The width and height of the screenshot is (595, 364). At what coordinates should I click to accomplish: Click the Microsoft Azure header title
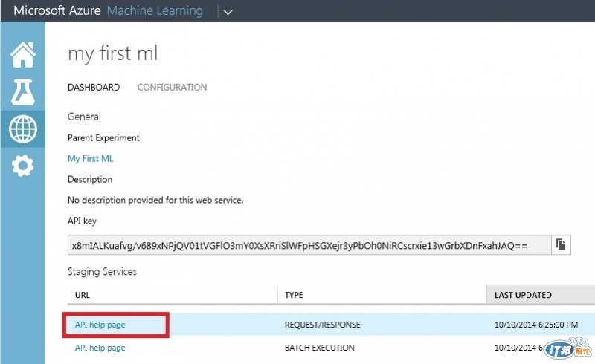[x=57, y=10]
